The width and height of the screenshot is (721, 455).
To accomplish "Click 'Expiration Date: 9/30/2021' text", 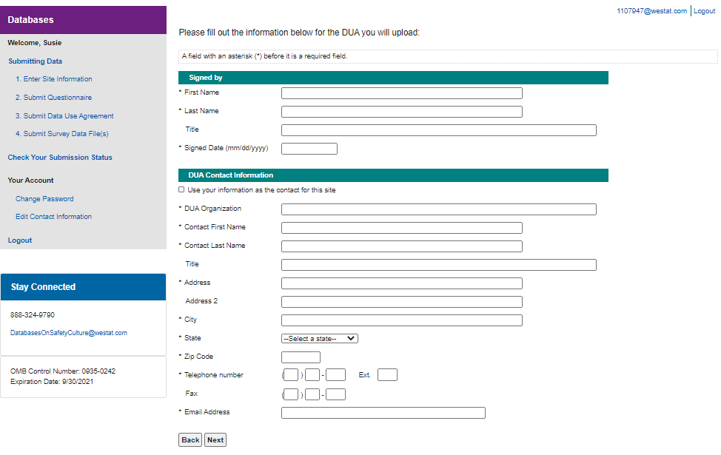I will [x=52, y=382].
